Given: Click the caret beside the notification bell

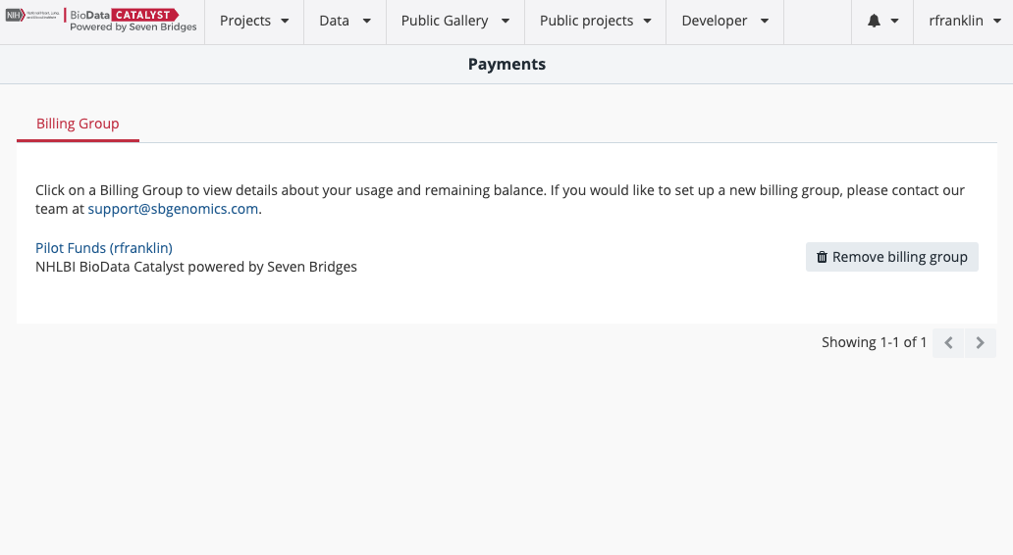Looking at the screenshot, I should [x=894, y=21].
